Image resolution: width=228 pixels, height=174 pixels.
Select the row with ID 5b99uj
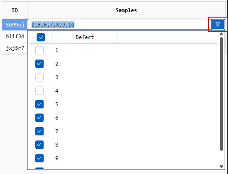pyautogui.click(x=15, y=25)
